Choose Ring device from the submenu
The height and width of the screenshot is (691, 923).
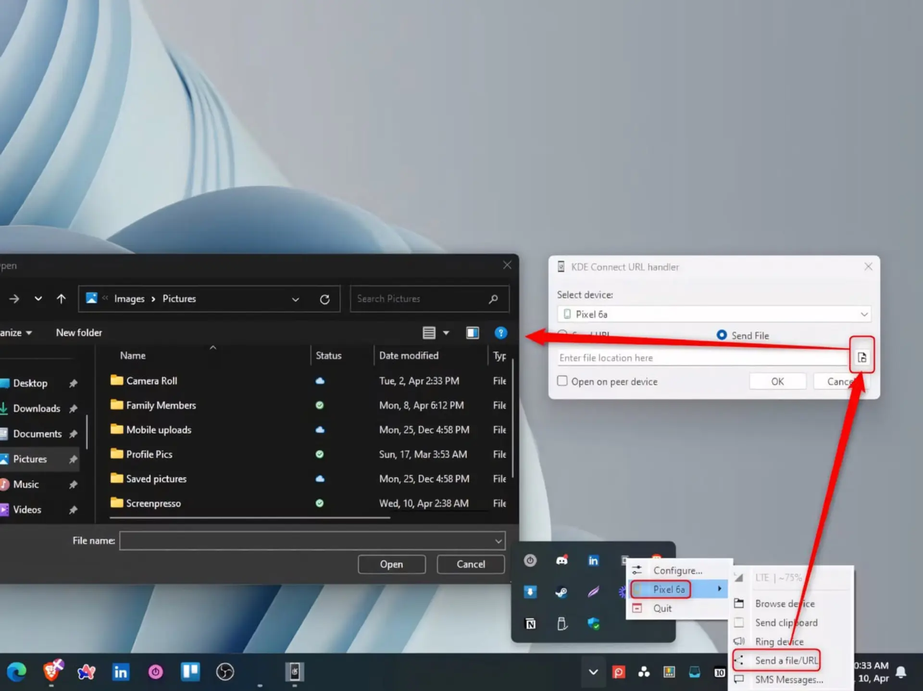[779, 641]
